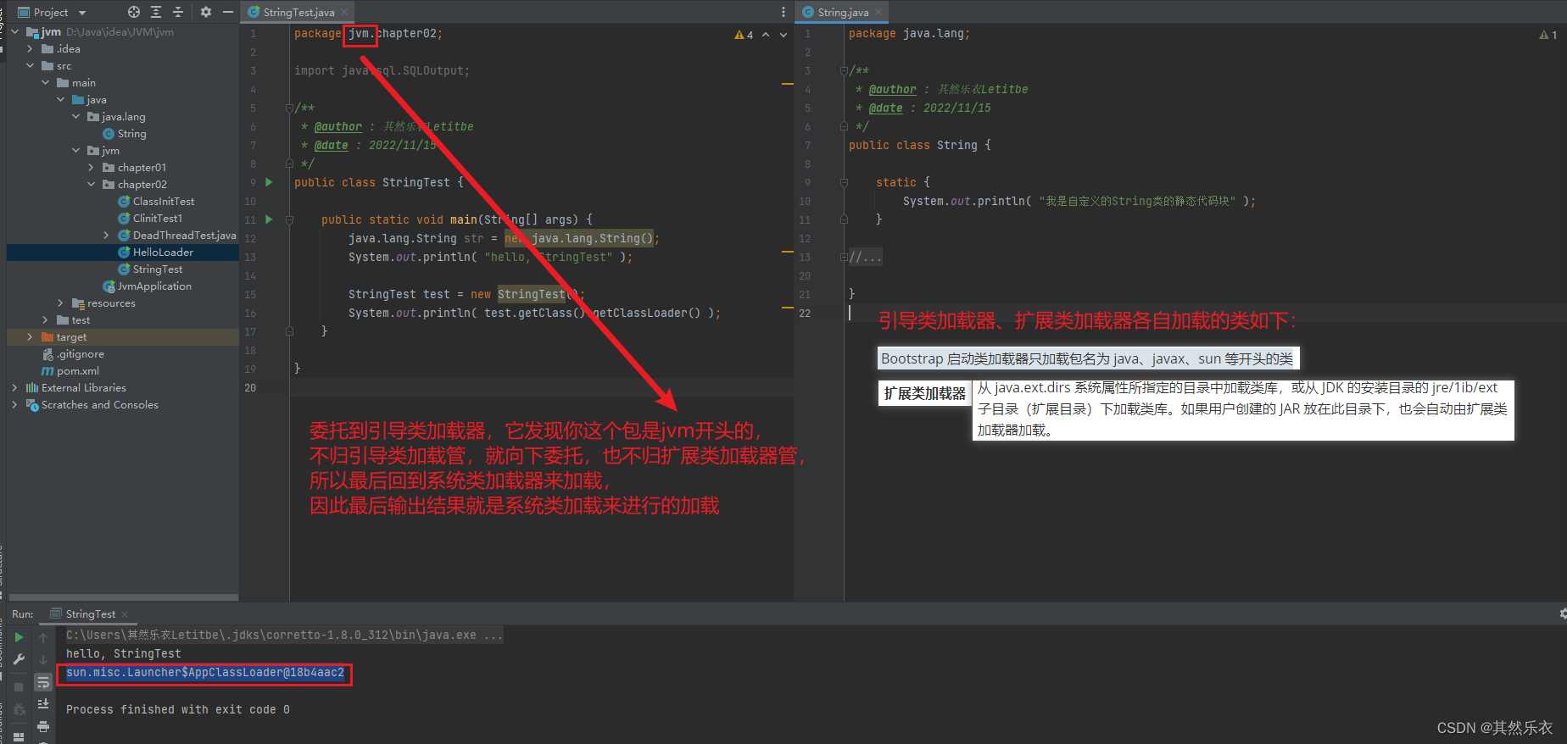Screen dimensions: 1567x744
Task: Expand DeadThreadTest.java node
Action: [107, 236]
